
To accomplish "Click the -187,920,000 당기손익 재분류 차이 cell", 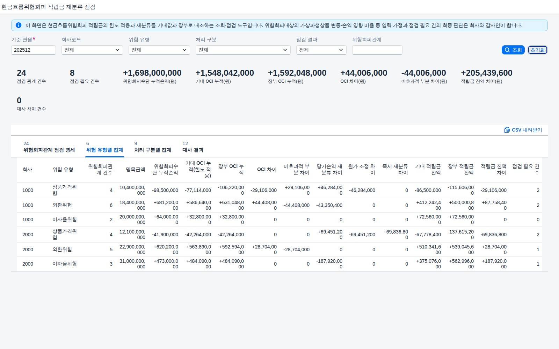I will [329, 264].
